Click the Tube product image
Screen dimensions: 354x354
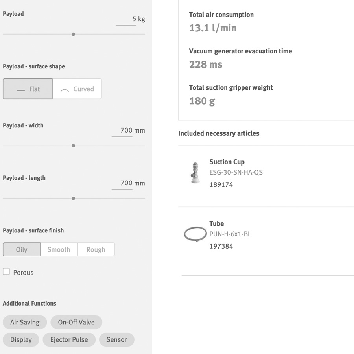pos(195,234)
